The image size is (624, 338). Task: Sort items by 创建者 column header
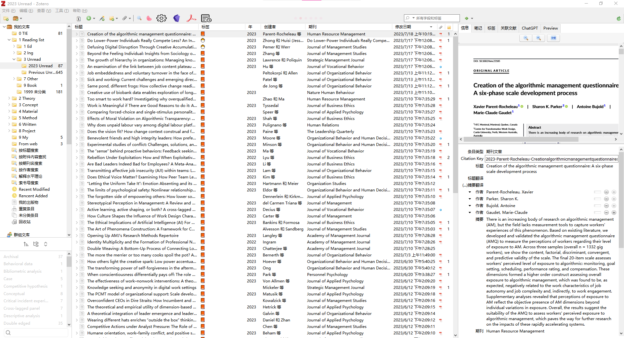pos(283,27)
